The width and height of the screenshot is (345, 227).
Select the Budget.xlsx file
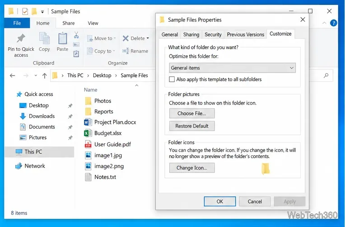[103, 133]
